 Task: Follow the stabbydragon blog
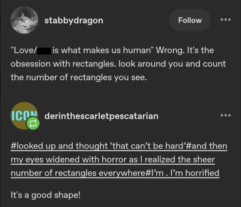(x=190, y=20)
